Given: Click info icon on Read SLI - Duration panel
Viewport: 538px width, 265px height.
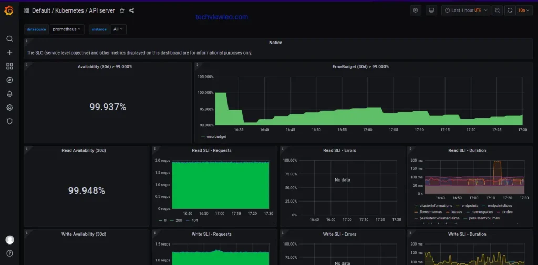Looking at the screenshot, I should 410,149.
